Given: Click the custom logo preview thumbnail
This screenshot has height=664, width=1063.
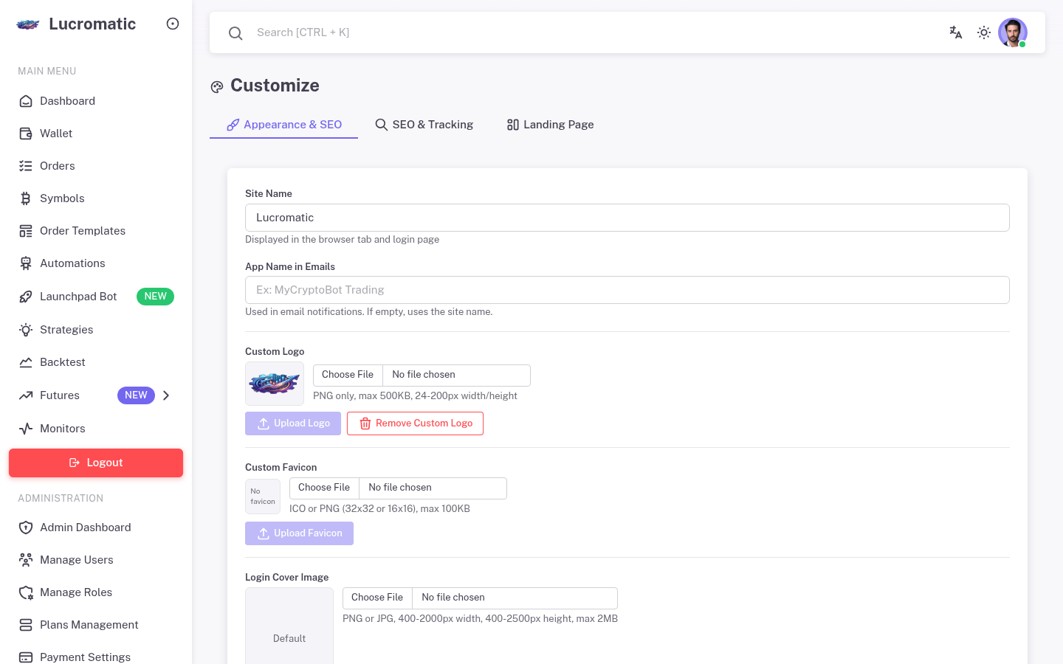Looking at the screenshot, I should click(x=275, y=384).
